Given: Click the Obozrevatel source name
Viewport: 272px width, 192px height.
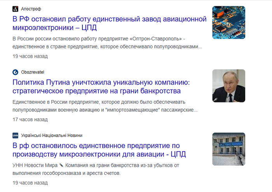Looking at the screenshot, I should tap(33, 72).
